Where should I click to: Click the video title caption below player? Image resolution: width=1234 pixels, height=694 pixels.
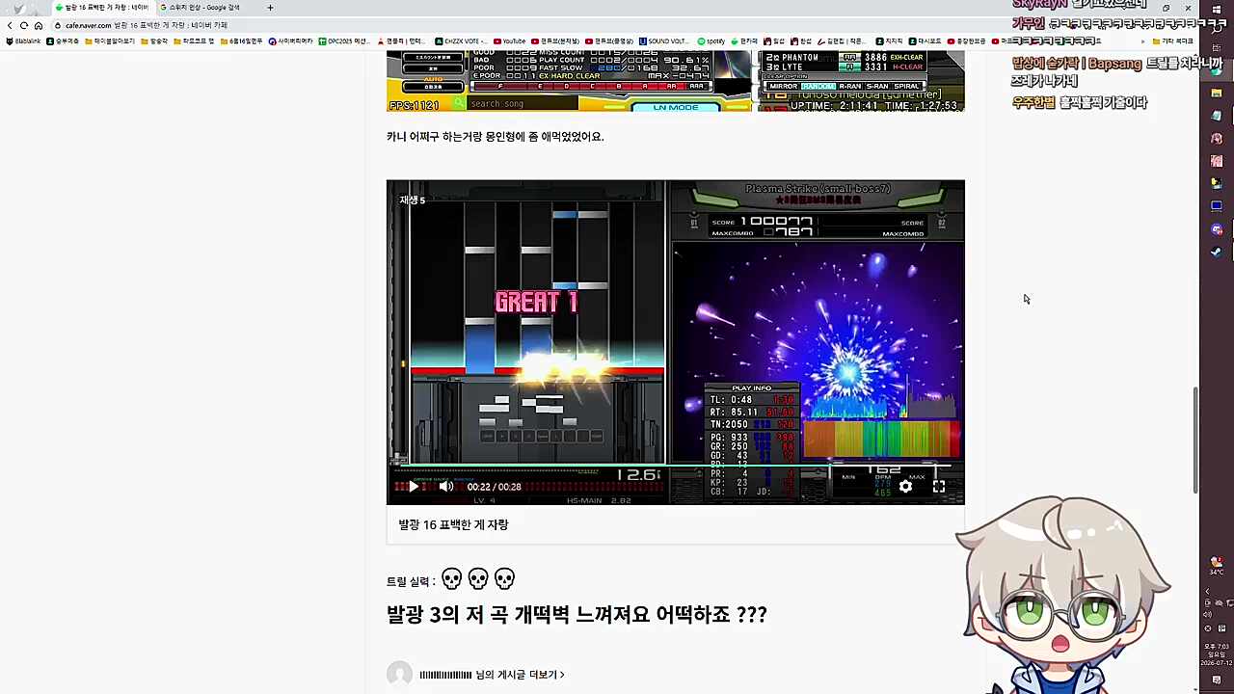(453, 524)
